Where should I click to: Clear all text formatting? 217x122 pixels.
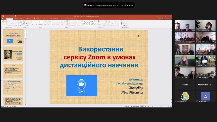(50, 22)
